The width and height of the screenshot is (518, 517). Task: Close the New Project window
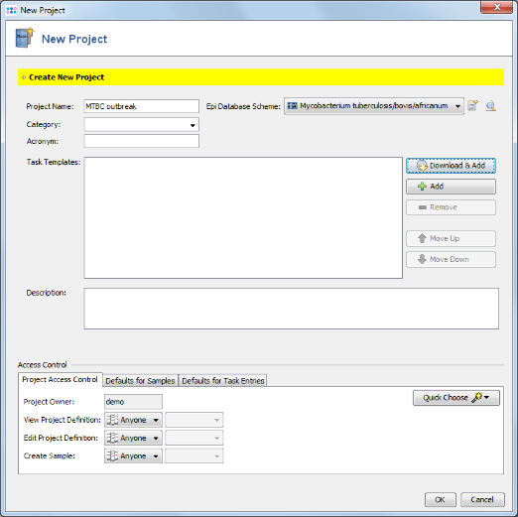point(496,7)
